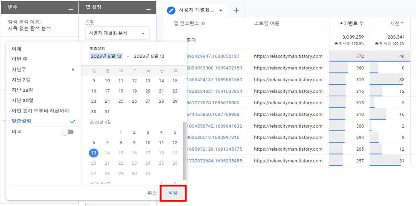Pick July 22 in the calendar

[x=175, y=91]
